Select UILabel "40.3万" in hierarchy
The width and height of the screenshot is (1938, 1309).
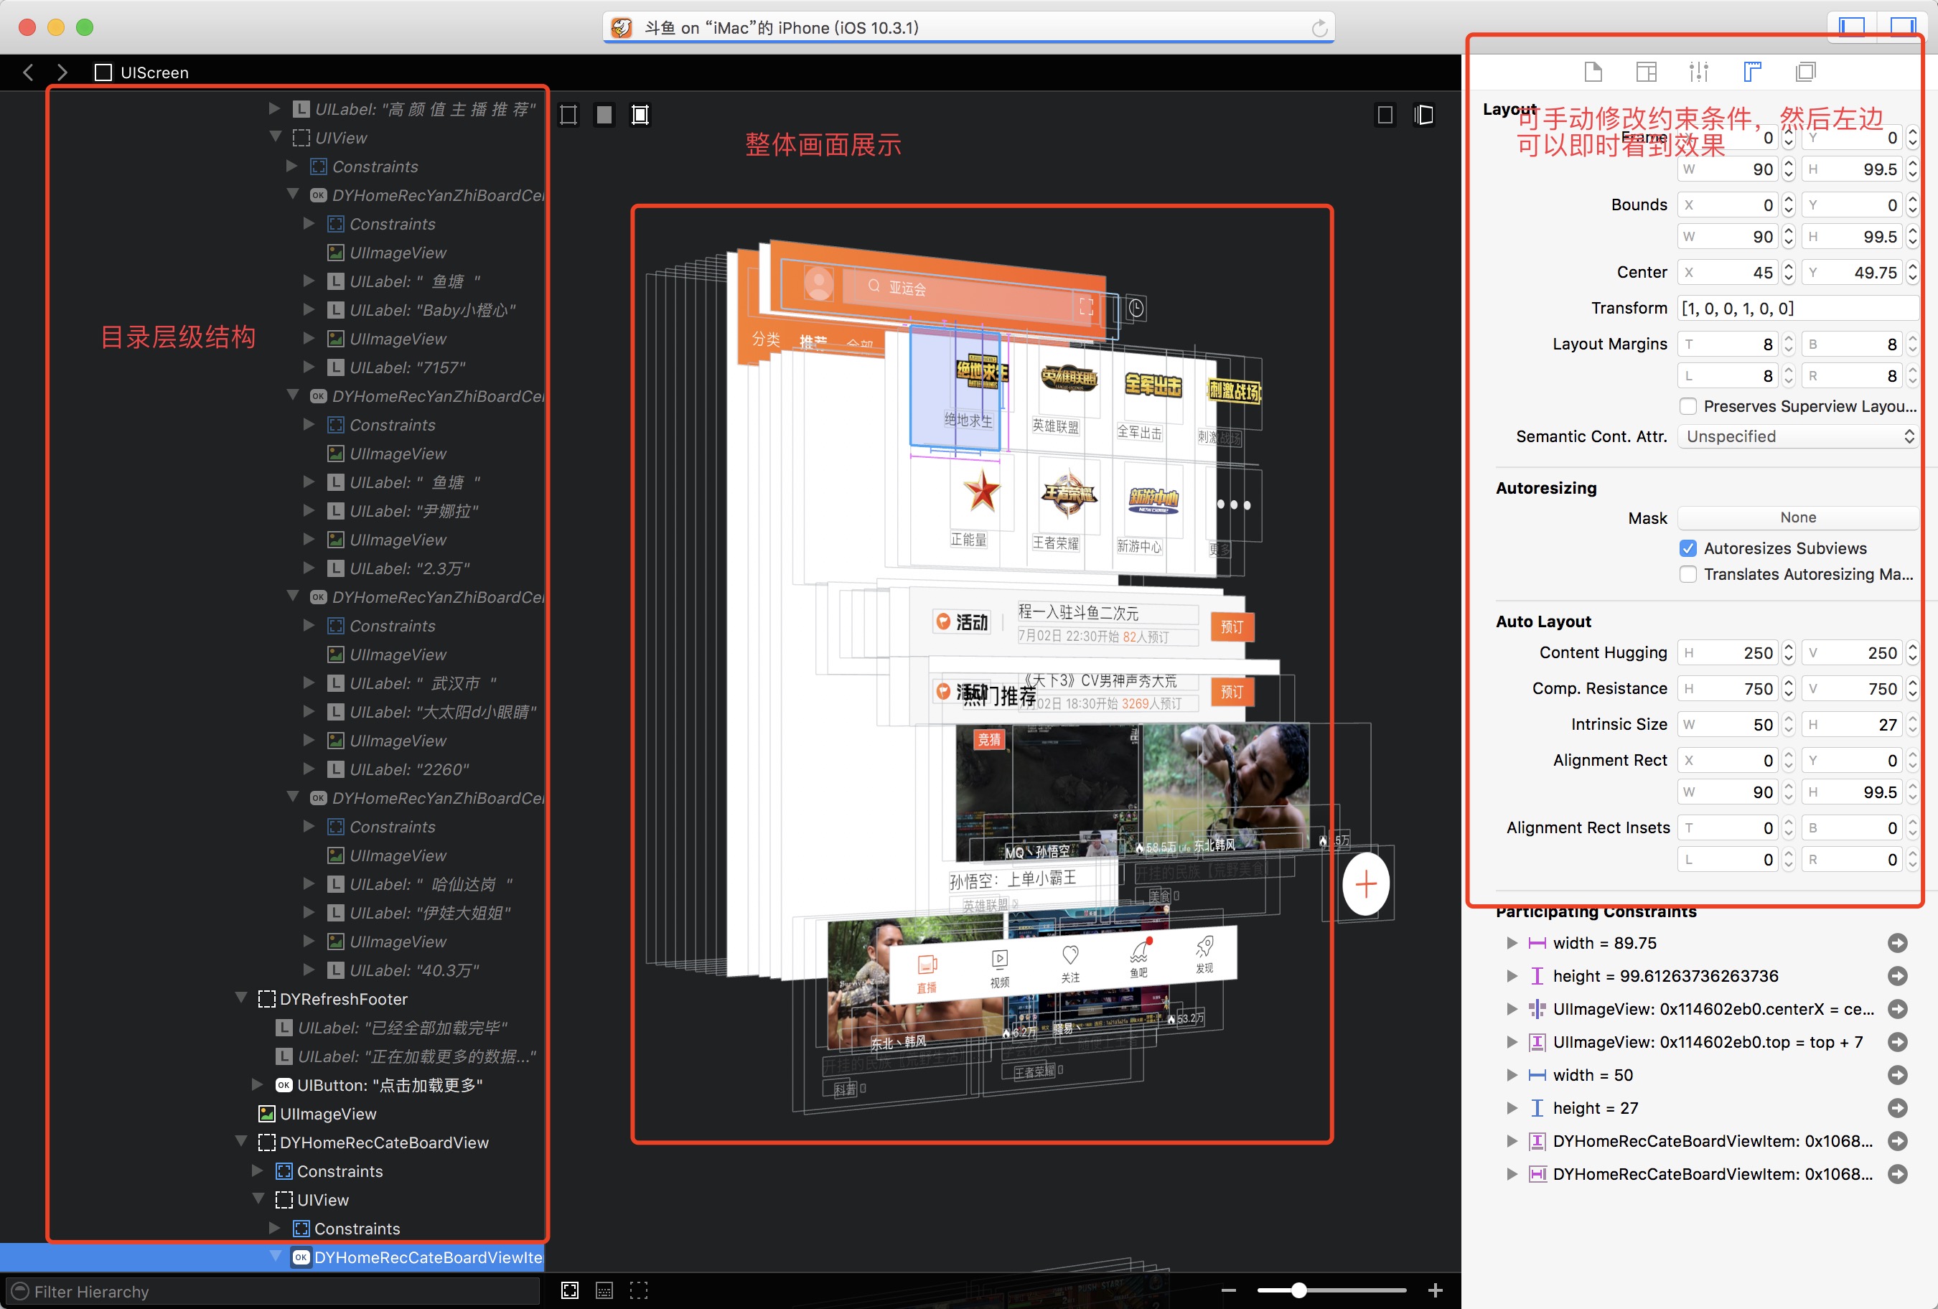403,970
